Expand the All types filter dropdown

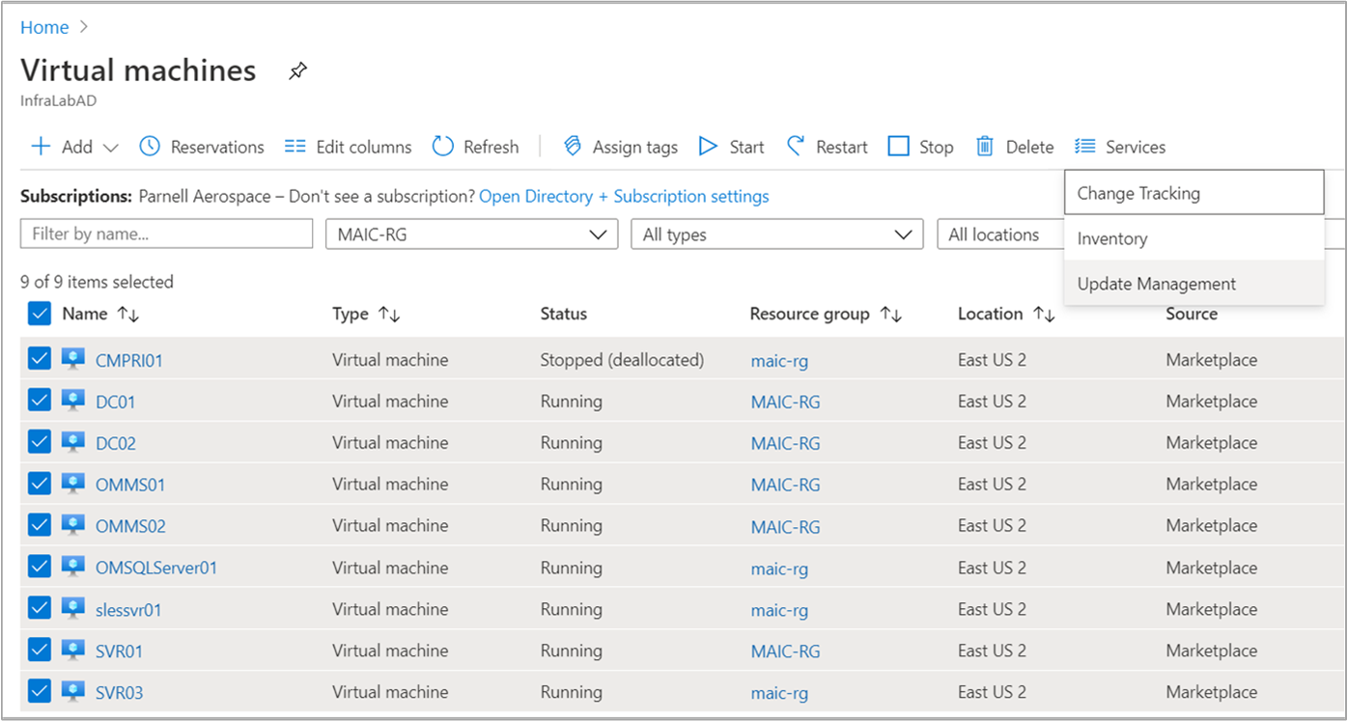(x=776, y=235)
